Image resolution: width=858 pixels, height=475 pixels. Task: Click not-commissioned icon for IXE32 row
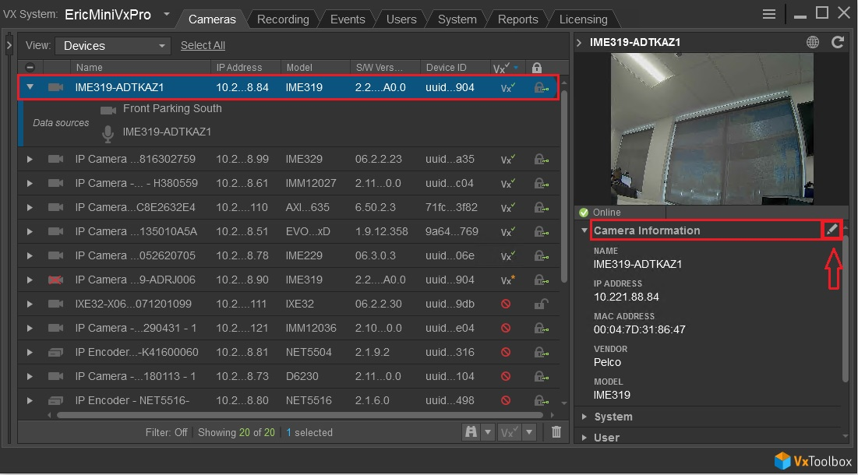506,304
